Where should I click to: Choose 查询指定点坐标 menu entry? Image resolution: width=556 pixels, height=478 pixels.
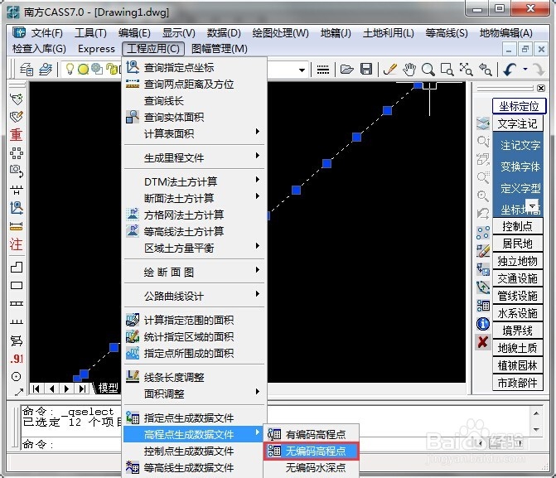[x=195, y=67]
